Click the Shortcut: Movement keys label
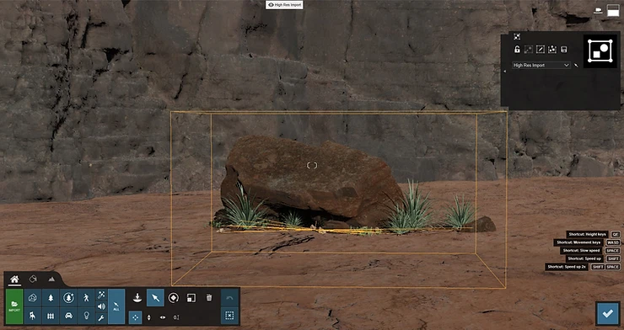Viewport: 624px width, 330px height. point(579,242)
